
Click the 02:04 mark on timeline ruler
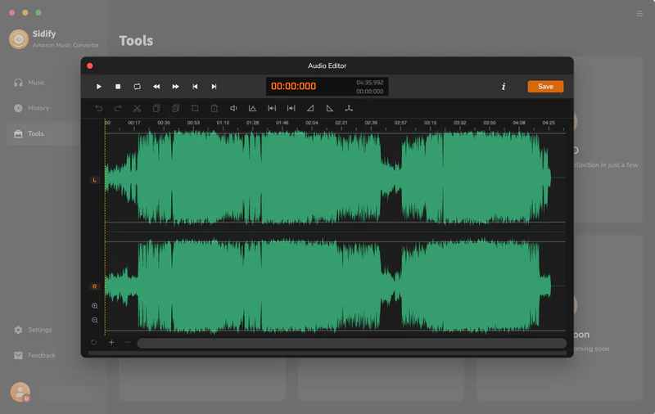pyautogui.click(x=312, y=123)
